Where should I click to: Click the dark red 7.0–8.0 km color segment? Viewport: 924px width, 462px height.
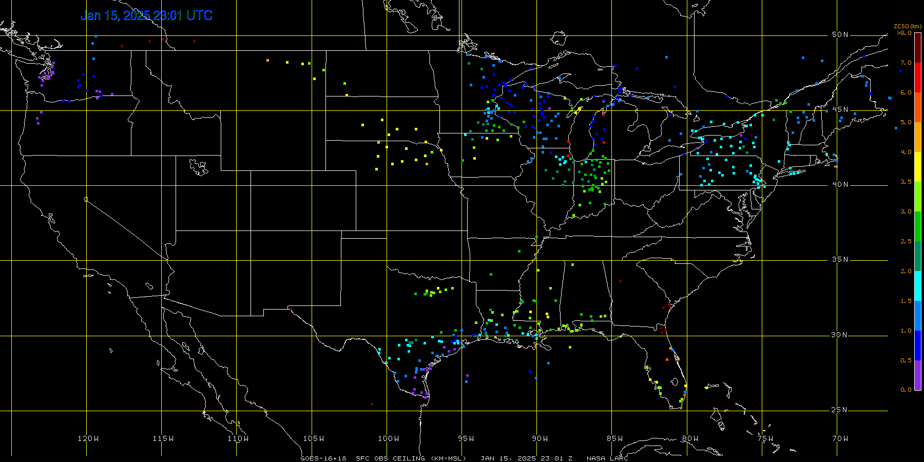click(918, 48)
